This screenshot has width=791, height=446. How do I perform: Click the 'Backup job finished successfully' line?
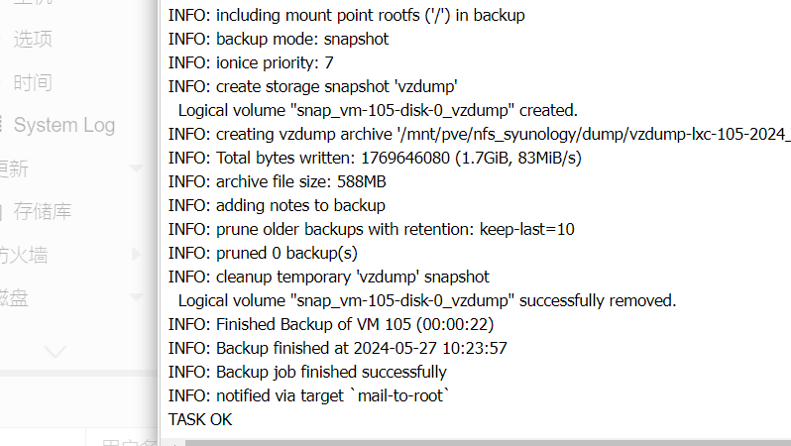307,372
